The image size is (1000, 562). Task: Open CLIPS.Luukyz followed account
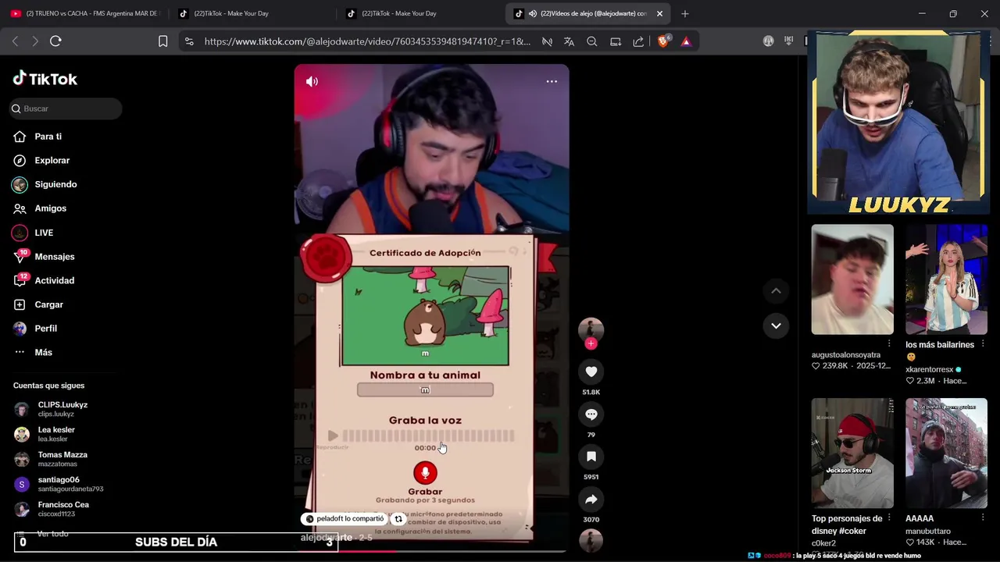(62, 409)
